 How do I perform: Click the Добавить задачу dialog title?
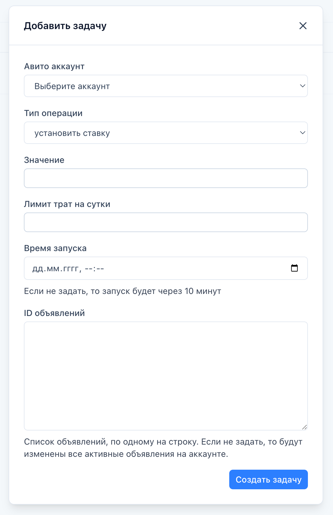tap(65, 26)
